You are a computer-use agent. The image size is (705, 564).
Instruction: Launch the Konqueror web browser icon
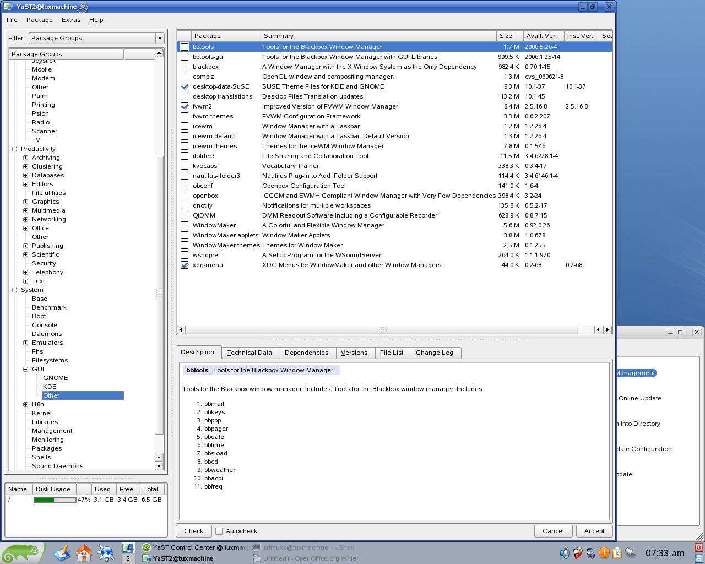click(106, 552)
